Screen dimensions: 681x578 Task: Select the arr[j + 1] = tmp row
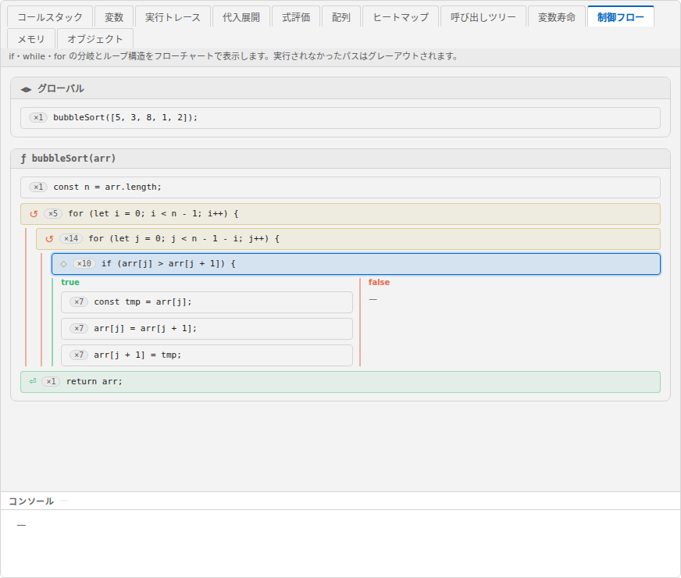pos(207,355)
